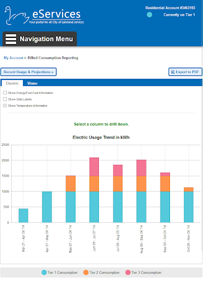The height and width of the screenshot is (286, 203).
Task: Click orange Tier 2 segment of May 07 bar
Action: pyautogui.click(x=70, y=184)
